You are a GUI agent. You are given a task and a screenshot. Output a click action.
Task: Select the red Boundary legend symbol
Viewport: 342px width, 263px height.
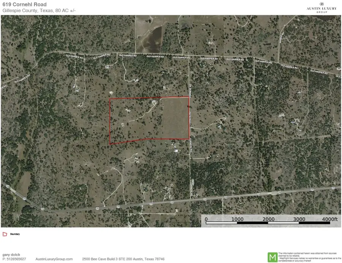tap(4, 234)
